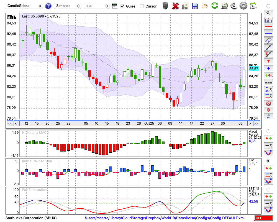Screen dimensions: 277x222
Task: Select the Macd Forest panel radio button
Action: [268, 131]
